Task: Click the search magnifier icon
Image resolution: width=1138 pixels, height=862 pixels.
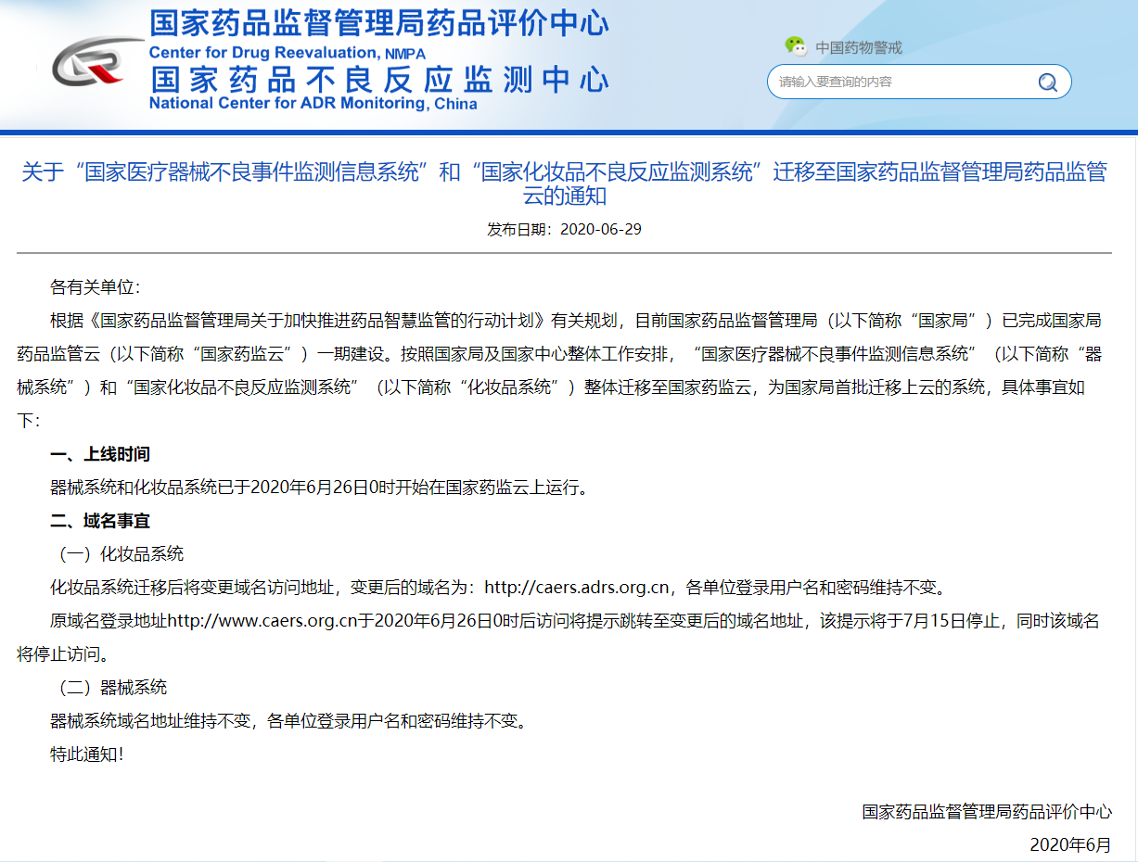Action: pos(1047,82)
